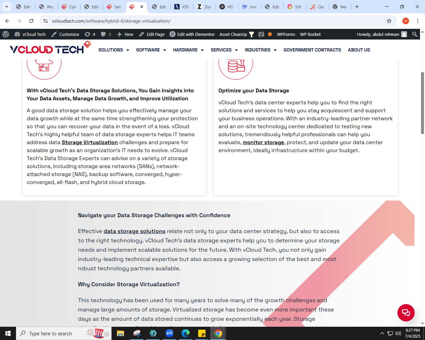The image size is (425, 340).
Task: Open Zoom from the taskbar
Action: tap(169, 333)
